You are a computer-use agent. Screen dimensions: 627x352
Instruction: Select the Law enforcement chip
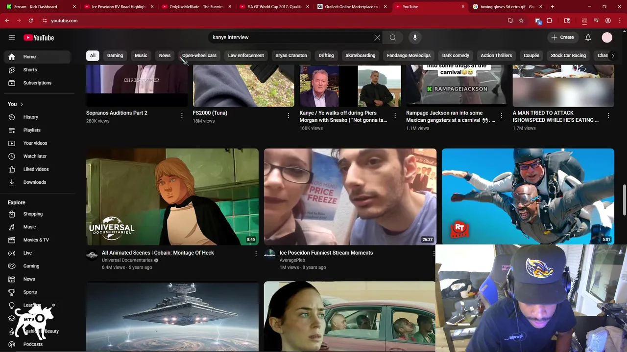tap(246, 56)
